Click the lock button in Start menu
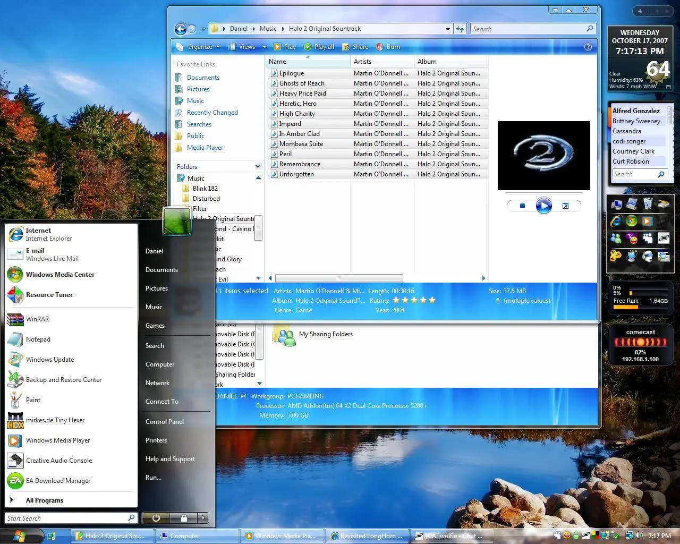680x544 pixels. coord(184,518)
